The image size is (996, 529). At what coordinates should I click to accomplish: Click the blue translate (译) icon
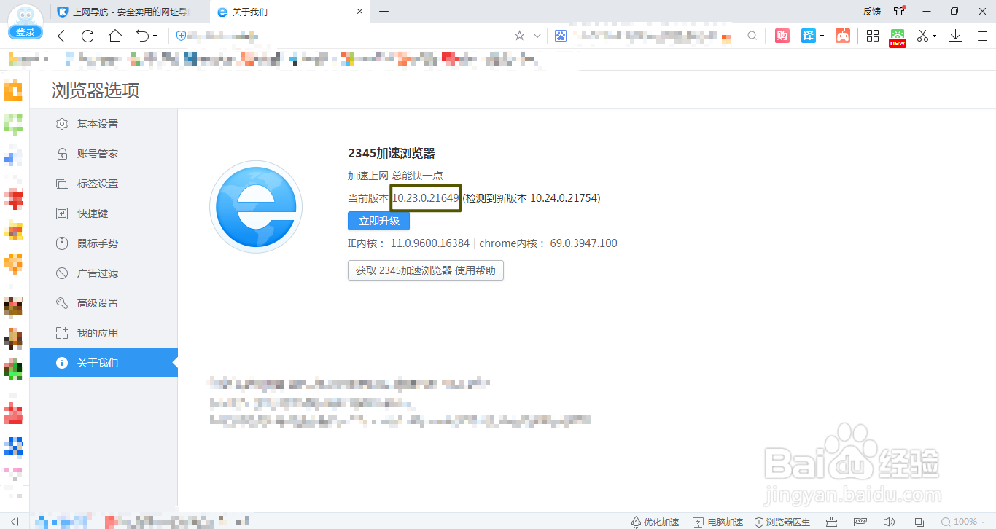[808, 36]
